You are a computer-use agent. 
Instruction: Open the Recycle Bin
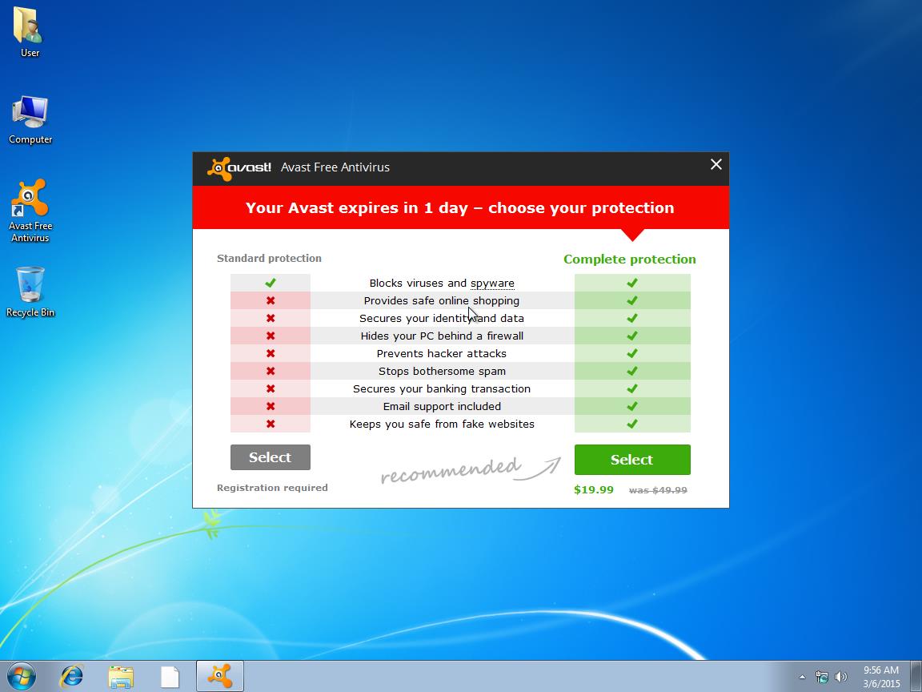click(x=30, y=292)
